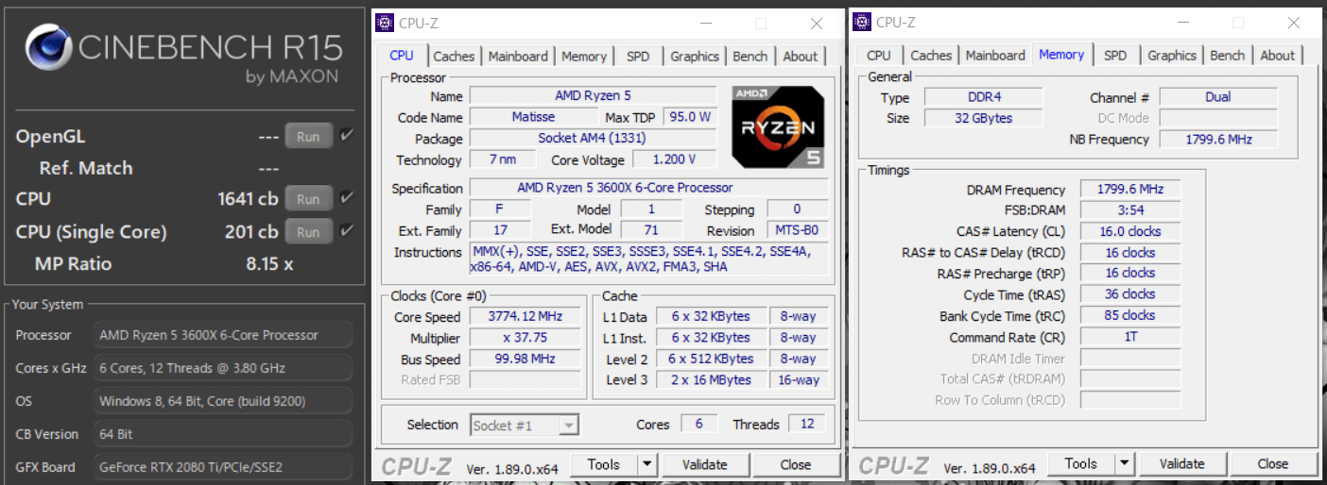Image resolution: width=1327 pixels, height=485 pixels.
Task: Minimize the left CPU-Z window
Action: 705,24
